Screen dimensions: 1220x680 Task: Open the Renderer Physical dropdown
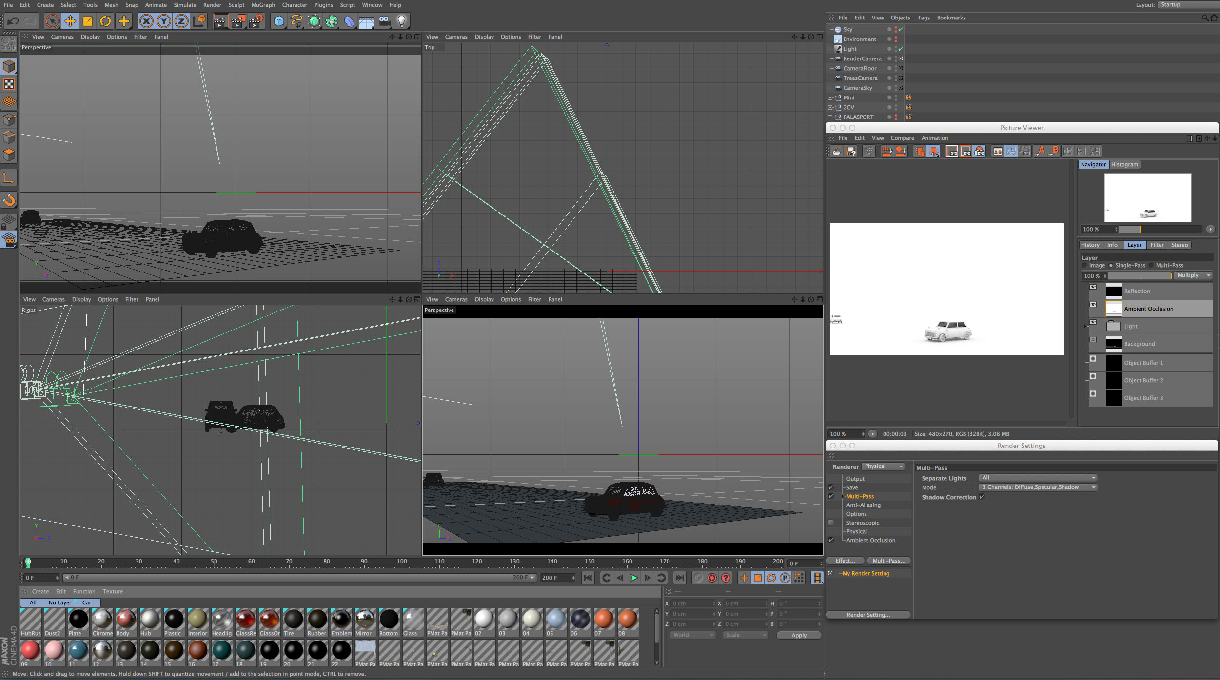(x=883, y=466)
